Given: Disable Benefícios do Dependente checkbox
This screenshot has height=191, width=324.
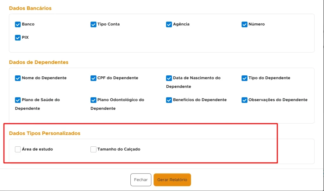Looking at the screenshot, I should 169,100.
